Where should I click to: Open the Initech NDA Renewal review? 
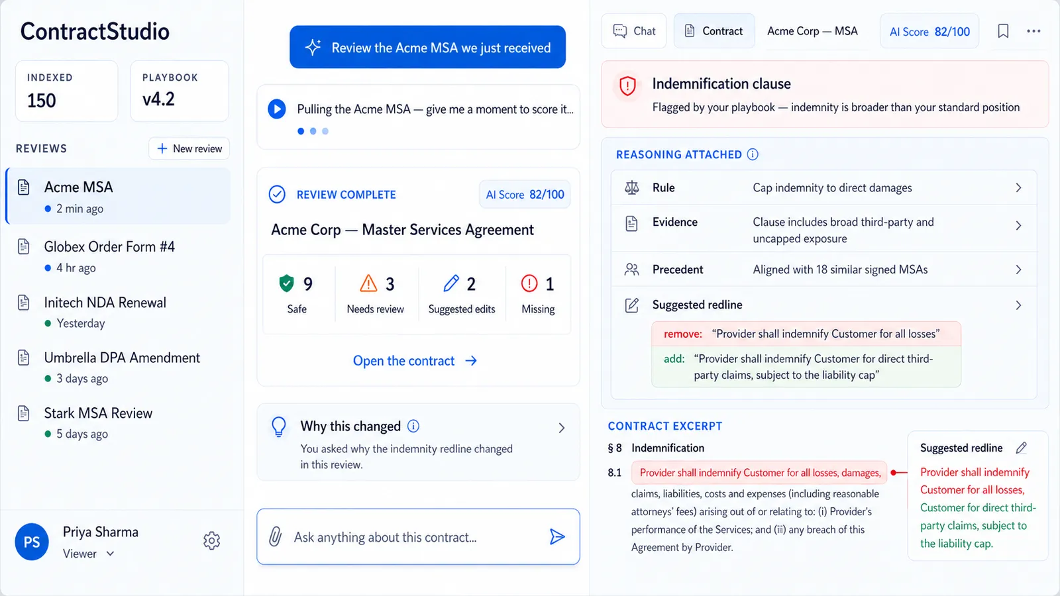point(118,312)
